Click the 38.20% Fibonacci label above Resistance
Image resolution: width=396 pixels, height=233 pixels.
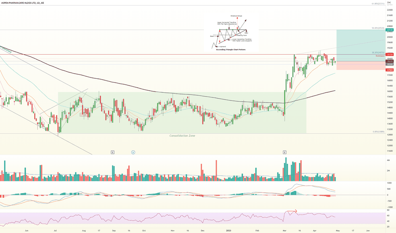pos(378,53)
